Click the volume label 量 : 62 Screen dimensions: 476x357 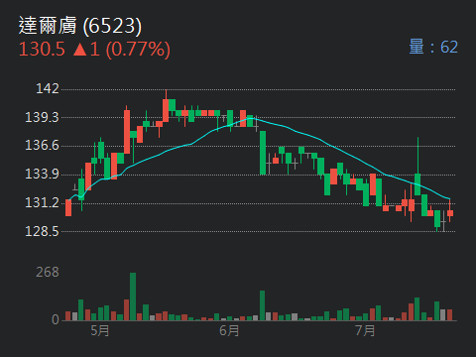[x=433, y=47]
